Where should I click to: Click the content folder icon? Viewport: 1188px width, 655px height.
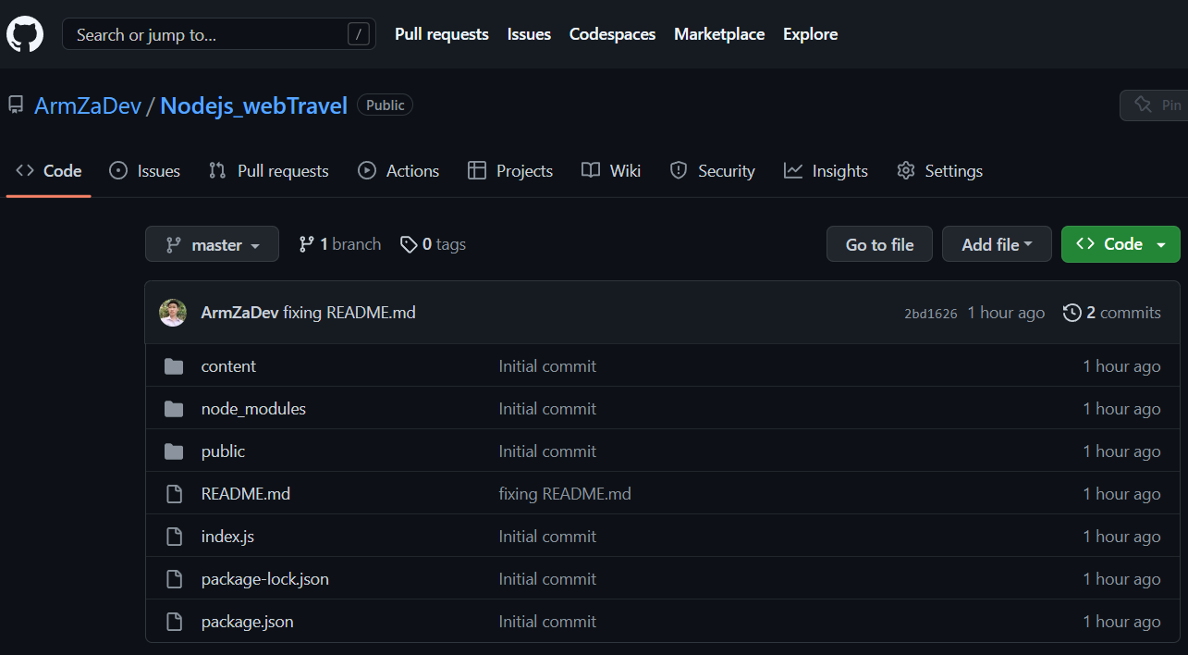pyautogui.click(x=174, y=366)
